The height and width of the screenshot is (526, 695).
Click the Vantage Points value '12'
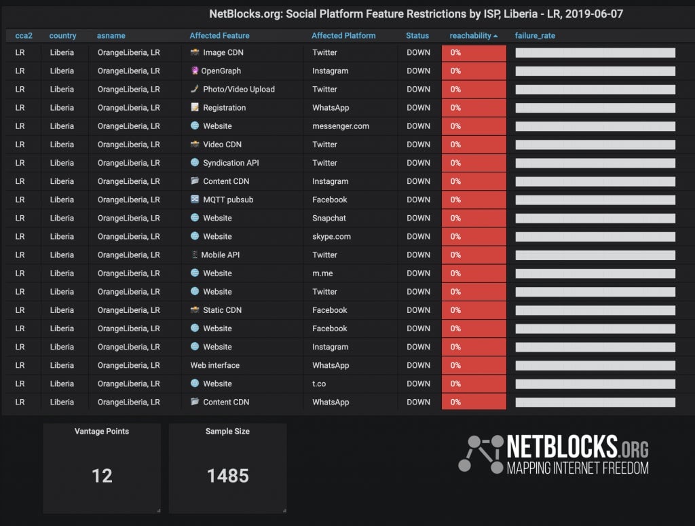tap(102, 476)
